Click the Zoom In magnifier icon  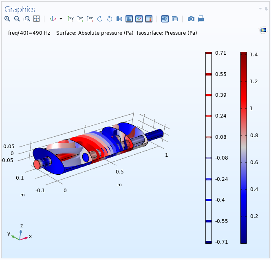pyautogui.click(x=7, y=19)
